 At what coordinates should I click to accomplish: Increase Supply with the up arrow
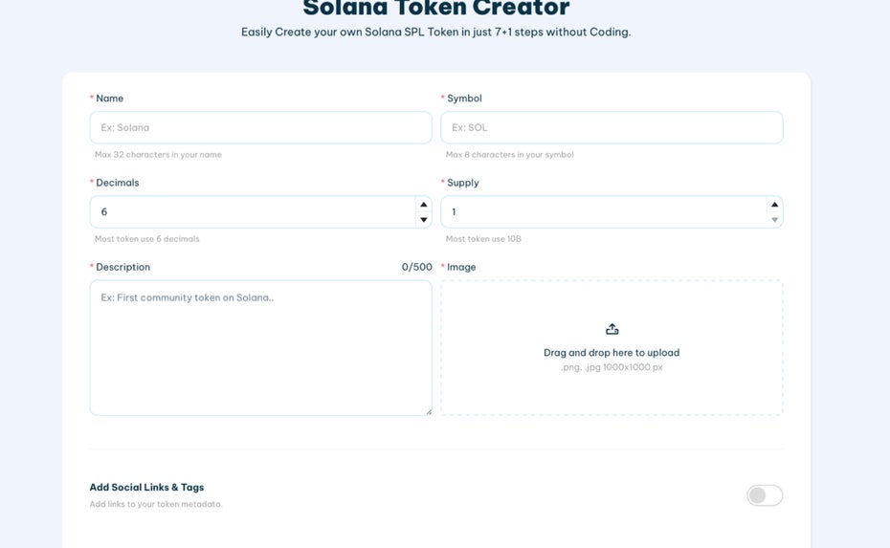click(774, 205)
